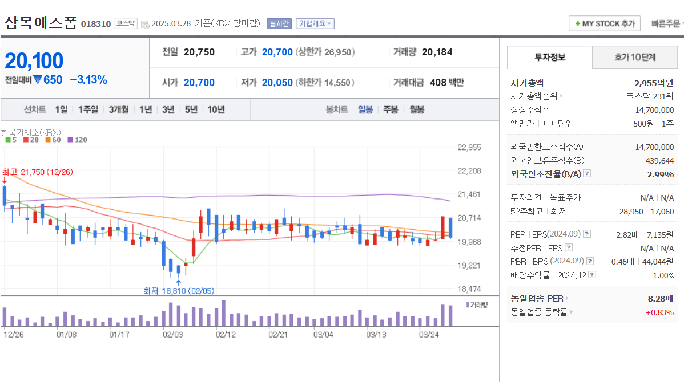684x382 pixels.
Task: Click the 고가 value 20,700
Action: (x=277, y=52)
